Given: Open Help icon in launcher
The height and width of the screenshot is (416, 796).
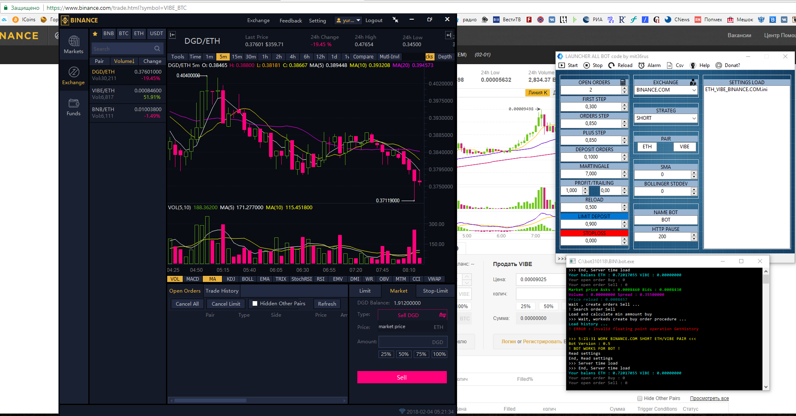Looking at the screenshot, I should click(x=693, y=65).
